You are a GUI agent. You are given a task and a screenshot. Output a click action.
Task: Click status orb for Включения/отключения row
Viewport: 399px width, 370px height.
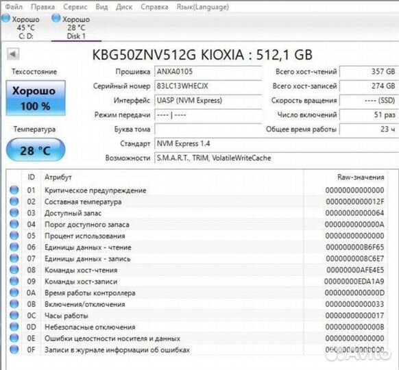pyautogui.click(x=14, y=304)
